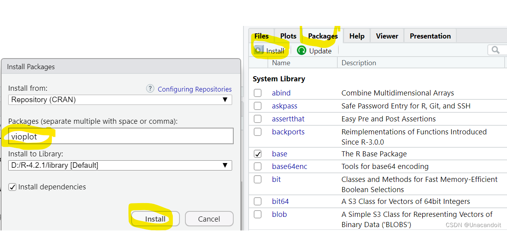The image size is (507, 231).
Task: Open the Configuring Repositories link
Action: pyautogui.click(x=194, y=89)
